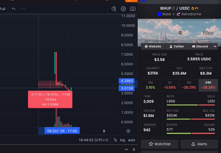Click the PRICE USD $3.58 box
The image size is (221, 153).
[x=159, y=57]
